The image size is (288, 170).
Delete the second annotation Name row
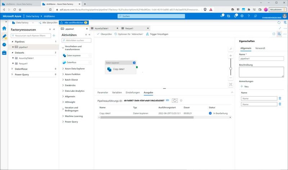coord(280,104)
